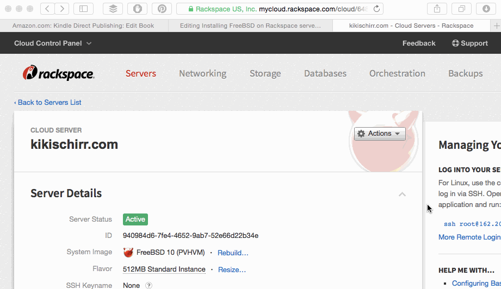
Task: Select the kikischirr.com Cloud Servers tab
Action: coord(411,26)
